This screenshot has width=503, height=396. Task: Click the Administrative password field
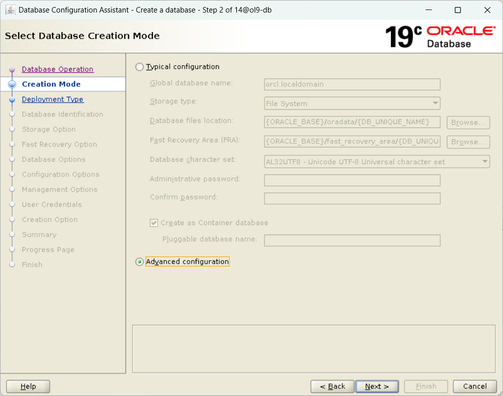[352, 180]
